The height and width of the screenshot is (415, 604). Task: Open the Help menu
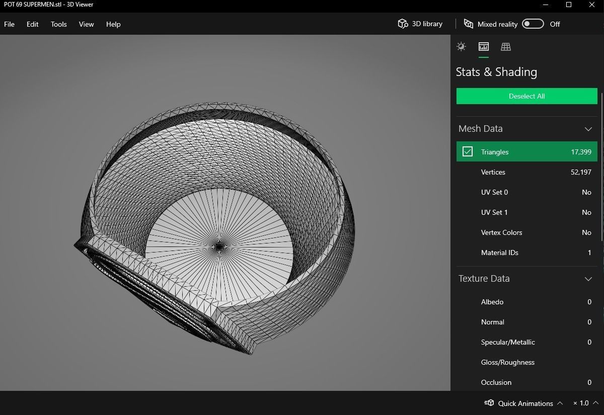[113, 24]
